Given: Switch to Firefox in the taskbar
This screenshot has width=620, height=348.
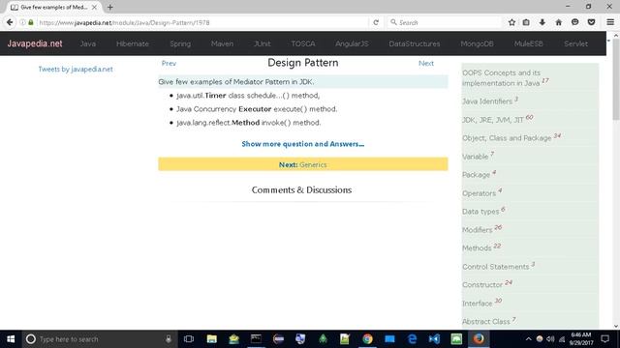Looking at the screenshot, I should tap(479, 339).
